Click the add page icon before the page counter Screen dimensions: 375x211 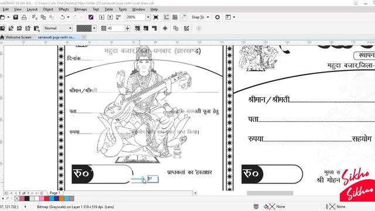(6, 193)
